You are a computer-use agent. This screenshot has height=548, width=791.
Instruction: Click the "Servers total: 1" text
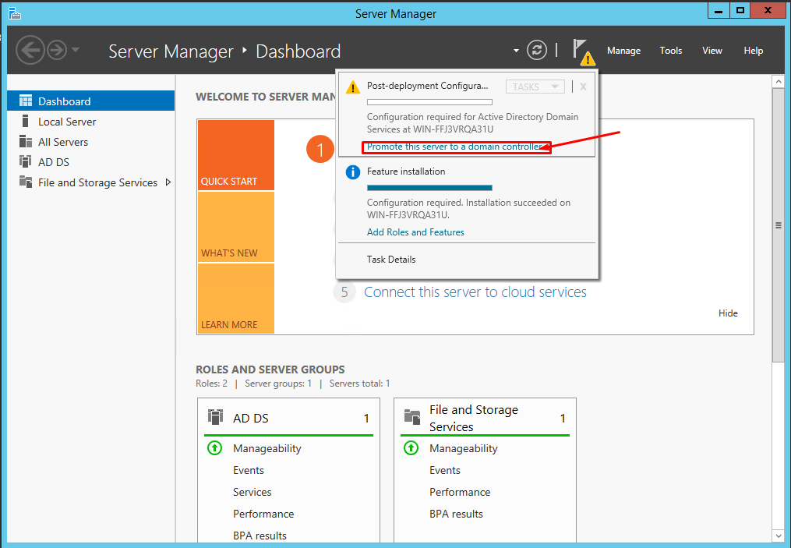tap(360, 384)
